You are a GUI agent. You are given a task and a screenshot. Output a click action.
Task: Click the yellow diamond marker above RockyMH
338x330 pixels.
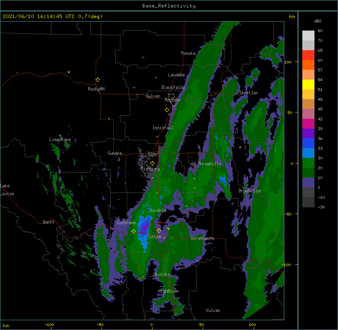(x=98, y=80)
